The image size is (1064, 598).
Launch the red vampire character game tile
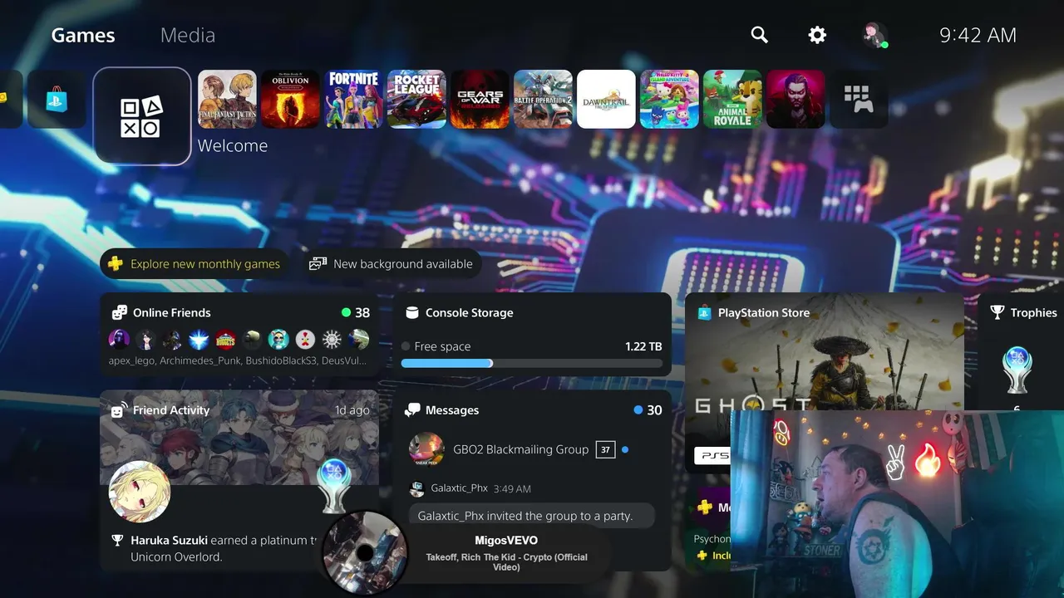pyautogui.click(x=796, y=99)
